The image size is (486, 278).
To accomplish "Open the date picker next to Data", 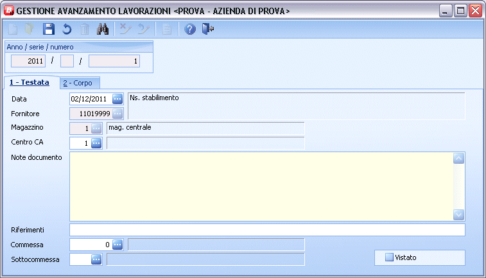I will click(117, 99).
